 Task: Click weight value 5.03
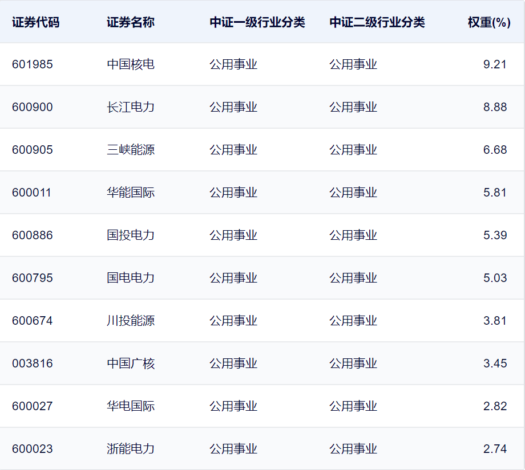(x=495, y=278)
